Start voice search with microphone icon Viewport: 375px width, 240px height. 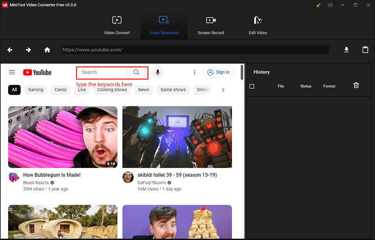pyautogui.click(x=158, y=72)
